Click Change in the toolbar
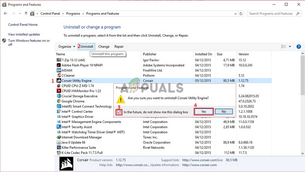This screenshot has width=305, height=172. coord(104,47)
